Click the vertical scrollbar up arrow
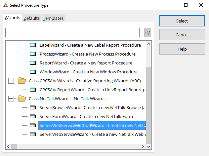The width and height of the screenshot is (209, 156). (x=149, y=44)
